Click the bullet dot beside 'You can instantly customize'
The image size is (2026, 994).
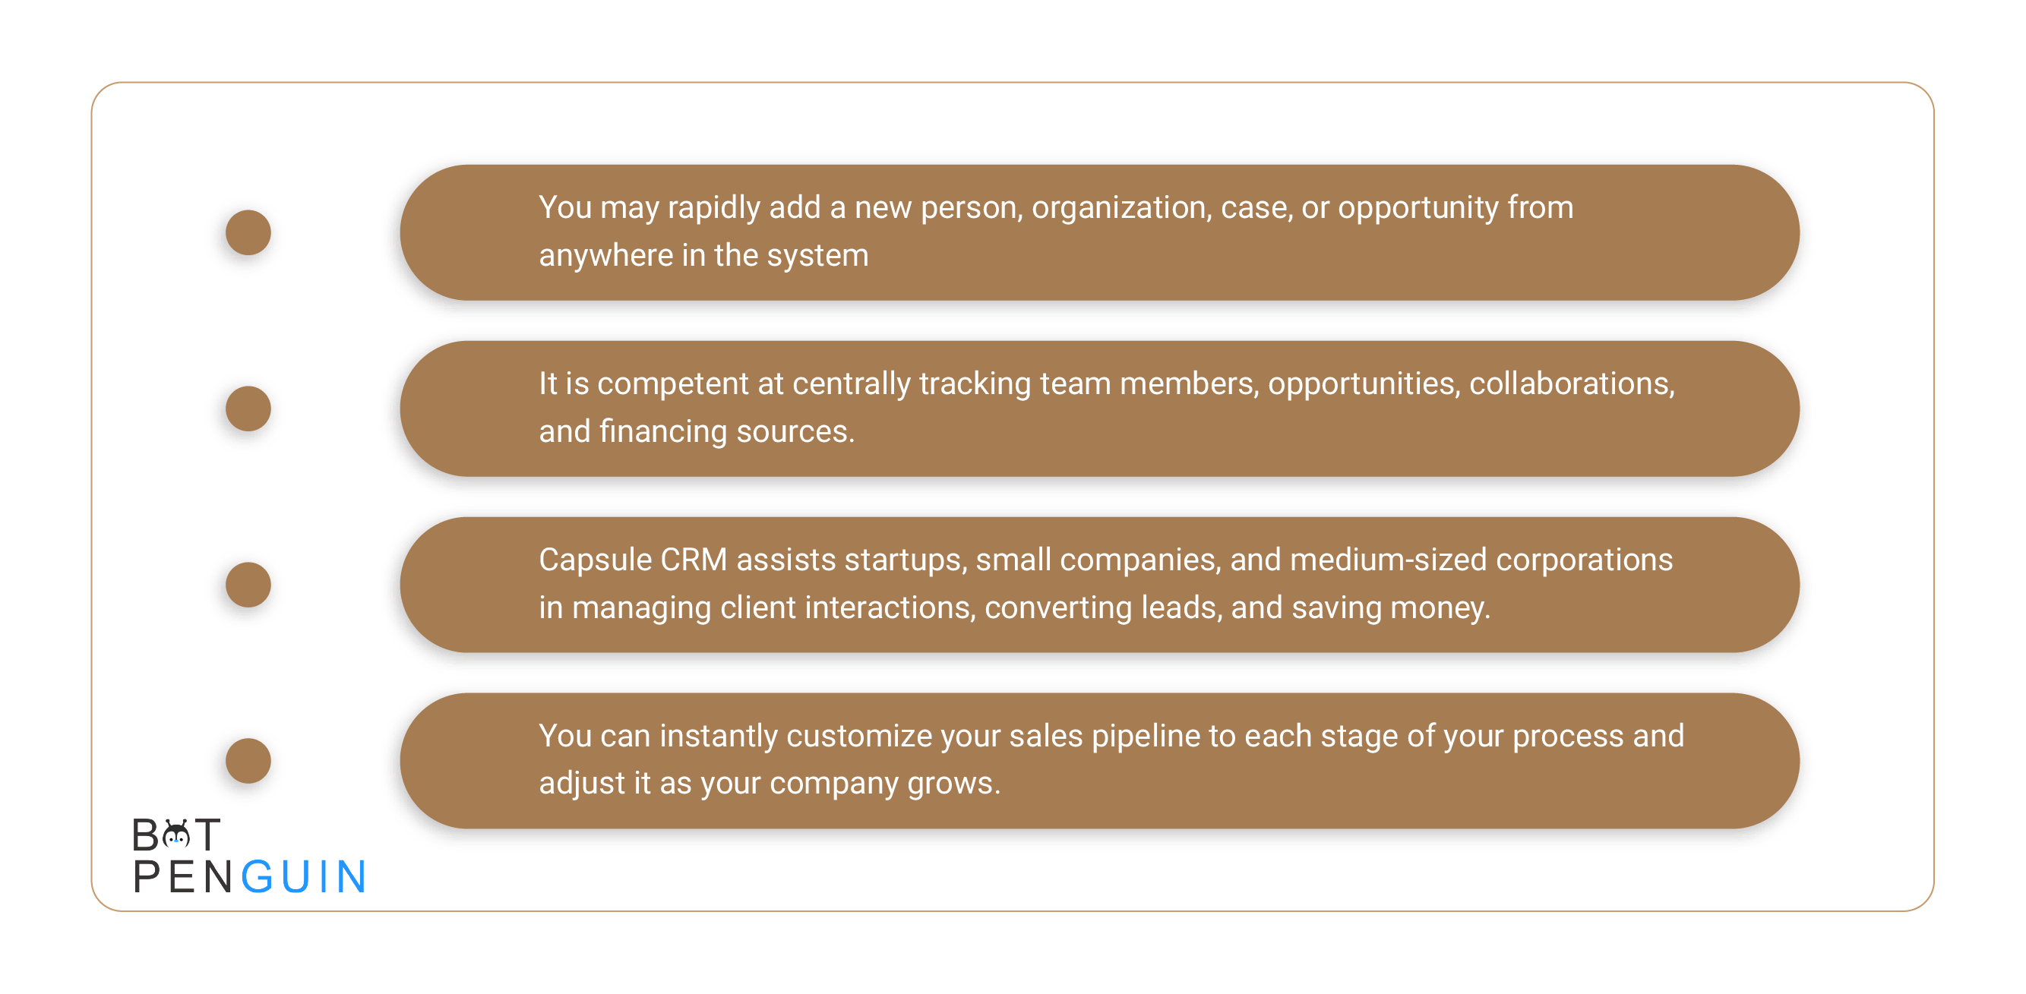[x=248, y=761]
